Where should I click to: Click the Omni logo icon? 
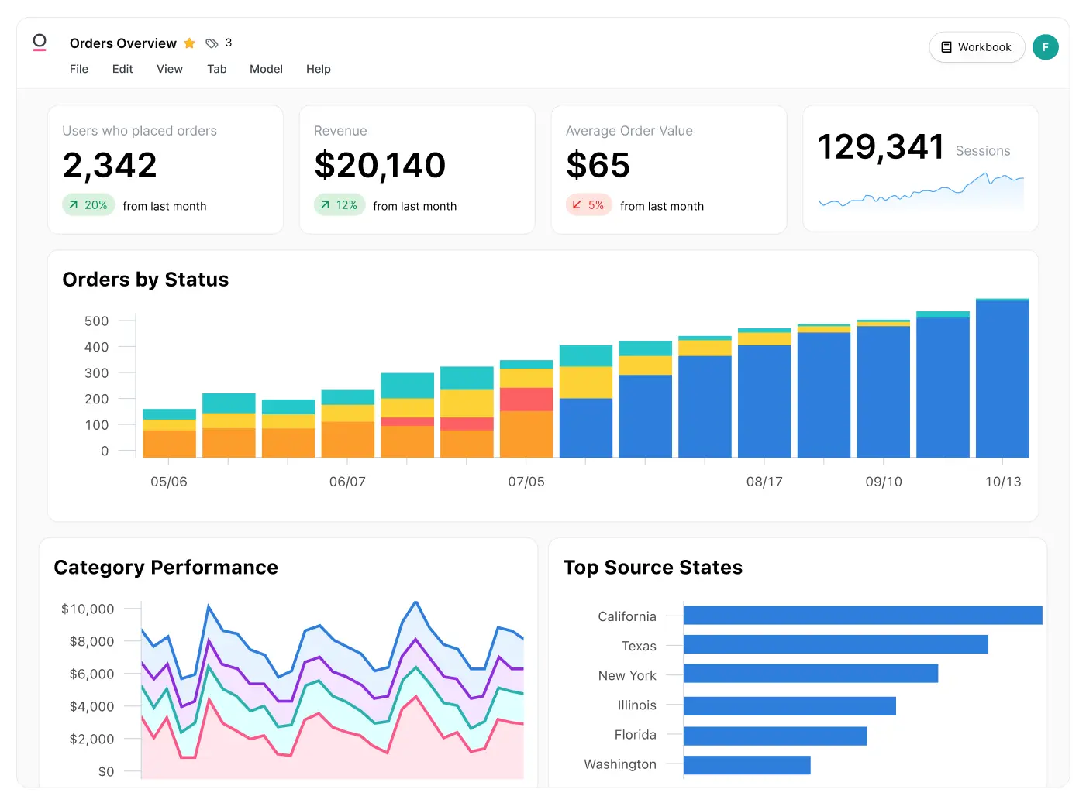[x=40, y=43]
